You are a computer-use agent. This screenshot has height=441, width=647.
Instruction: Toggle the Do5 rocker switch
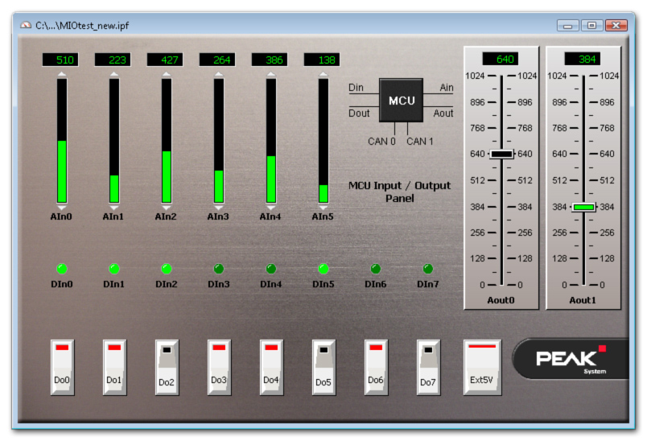[x=323, y=367]
